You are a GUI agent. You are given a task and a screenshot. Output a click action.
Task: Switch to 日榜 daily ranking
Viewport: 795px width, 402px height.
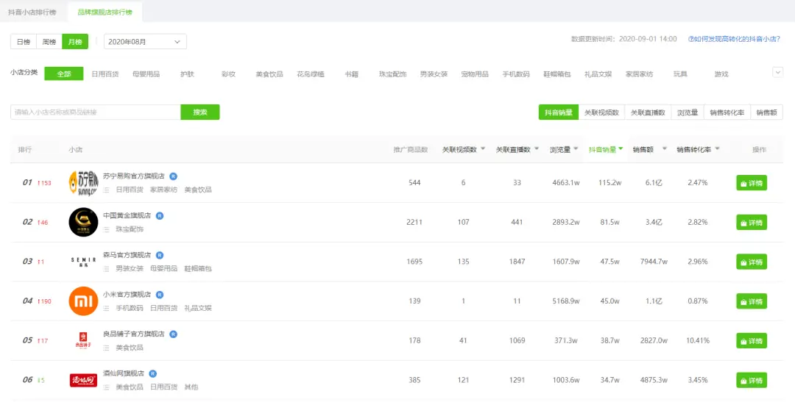24,41
